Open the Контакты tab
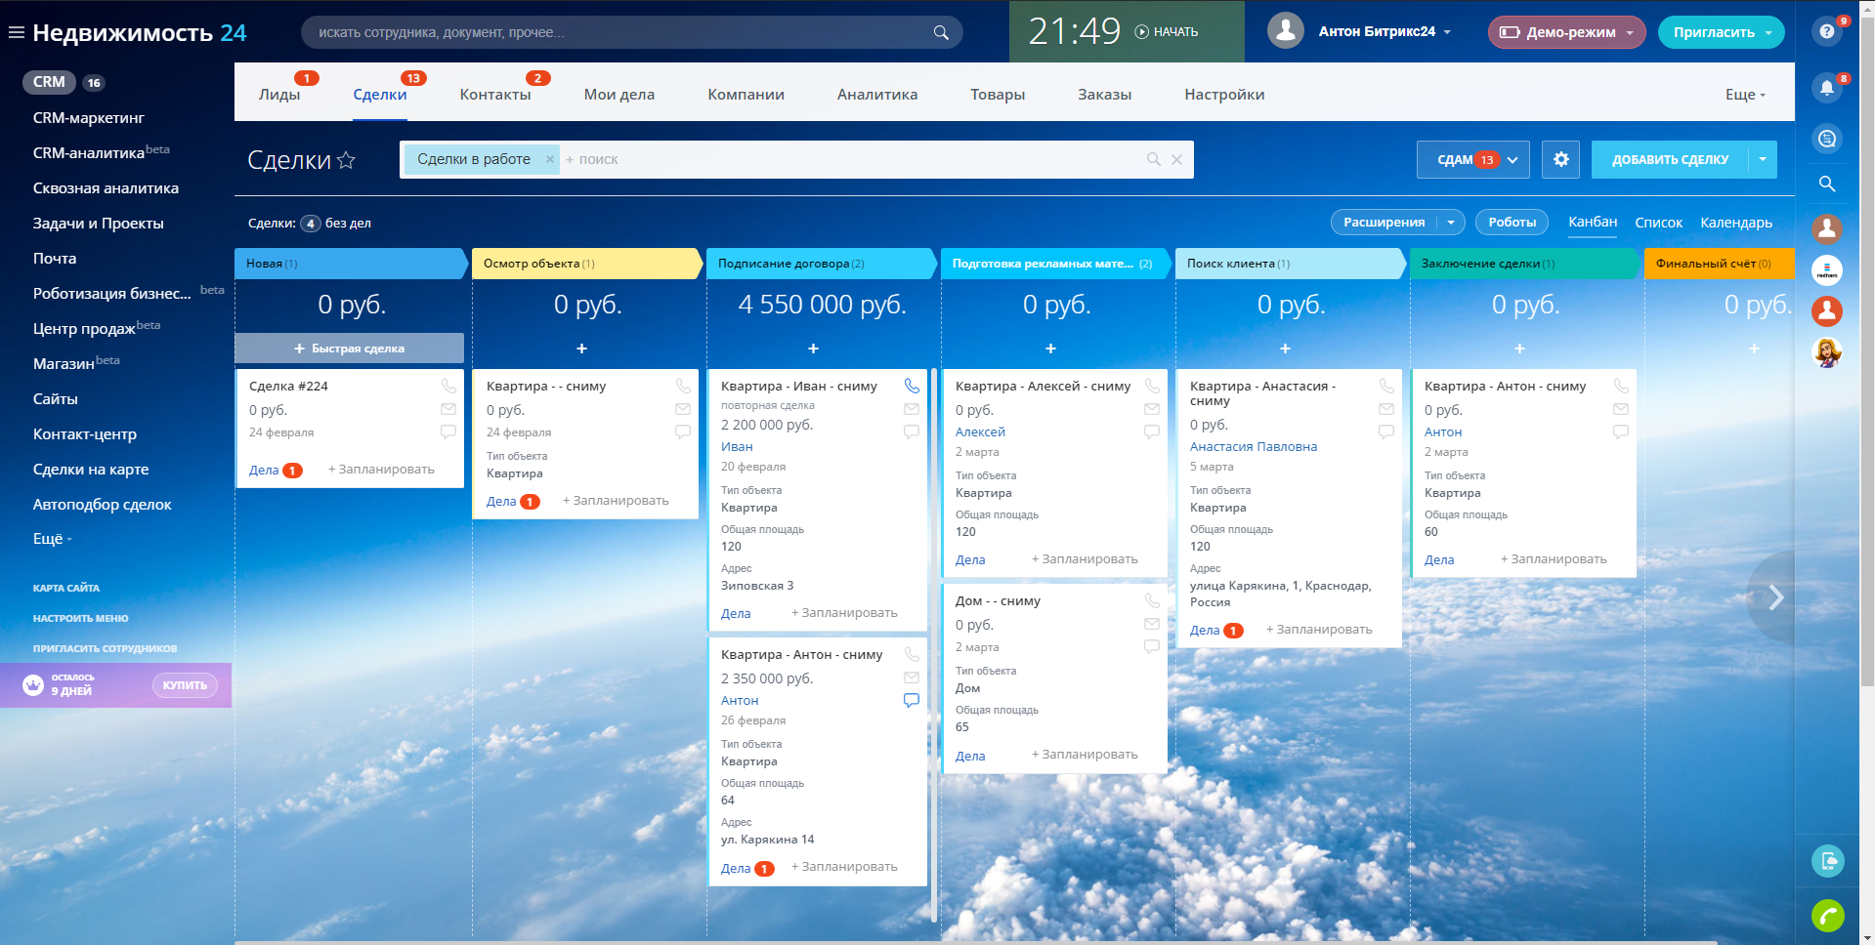 point(495,95)
